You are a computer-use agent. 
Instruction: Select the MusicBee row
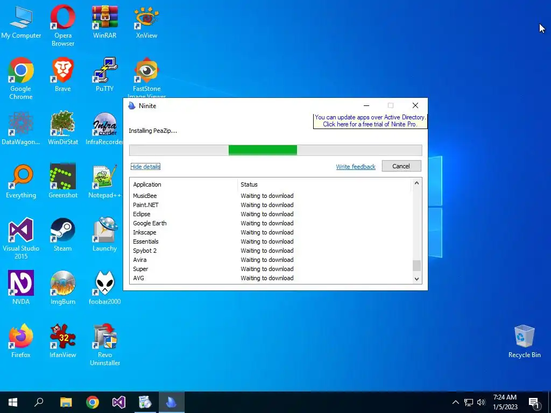271,196
